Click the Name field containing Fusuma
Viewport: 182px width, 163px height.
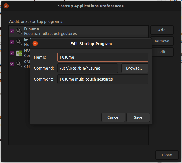tap(103, 57)
